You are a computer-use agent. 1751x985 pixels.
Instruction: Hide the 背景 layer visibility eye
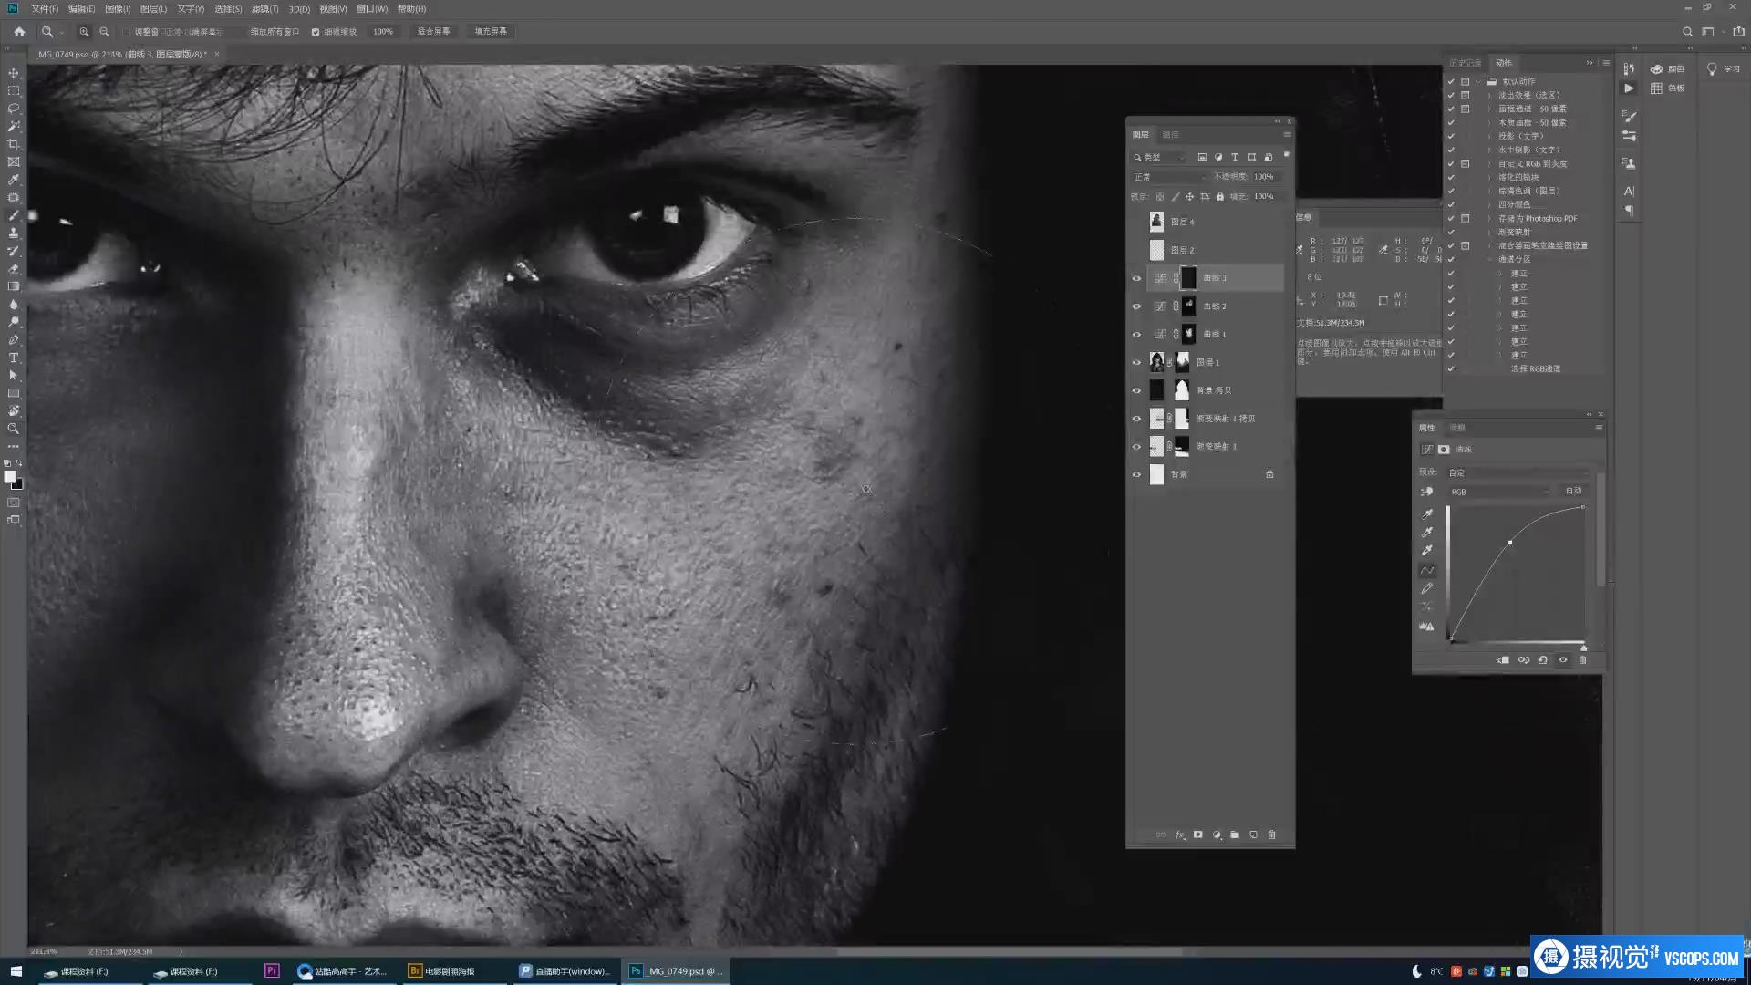[x=1136, y=474]
